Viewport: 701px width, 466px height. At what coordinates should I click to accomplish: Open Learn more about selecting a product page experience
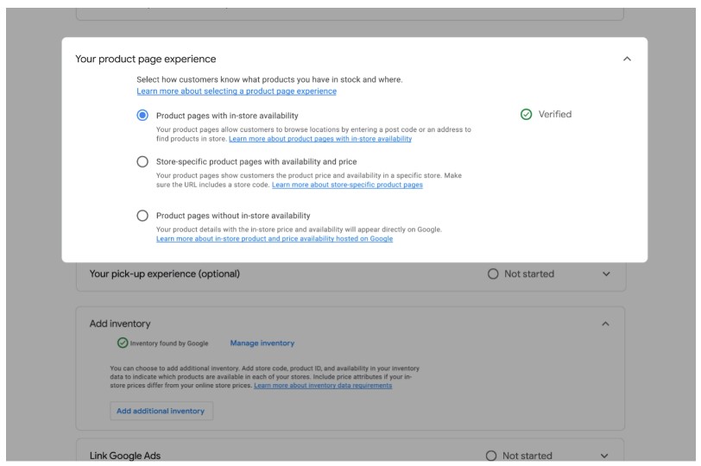[237, 91]
